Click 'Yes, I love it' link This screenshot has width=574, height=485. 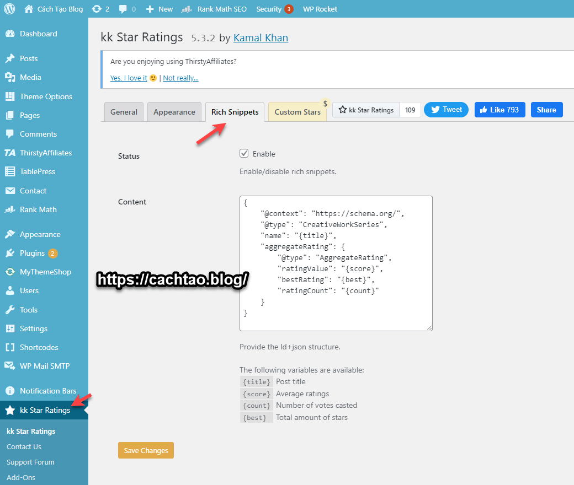point(129,78)
